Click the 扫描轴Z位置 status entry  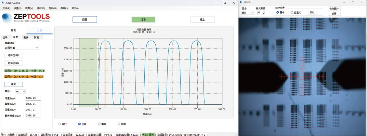127,135
